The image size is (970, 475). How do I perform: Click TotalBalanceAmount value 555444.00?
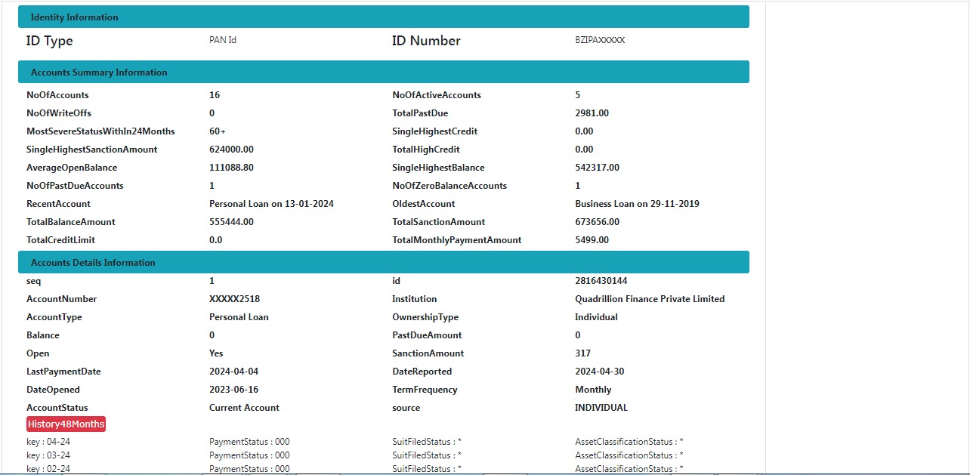(x=231, y=222)
